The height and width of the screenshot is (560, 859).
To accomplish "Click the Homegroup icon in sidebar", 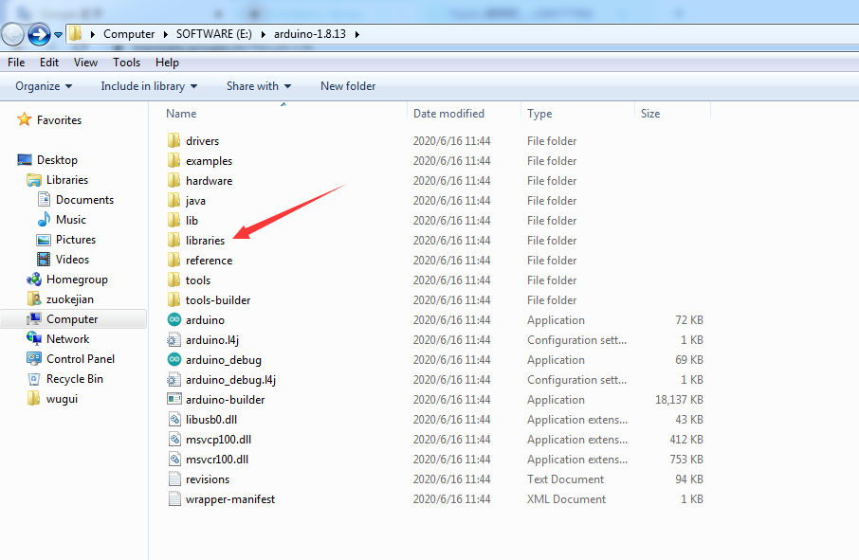I will point(34,280).
